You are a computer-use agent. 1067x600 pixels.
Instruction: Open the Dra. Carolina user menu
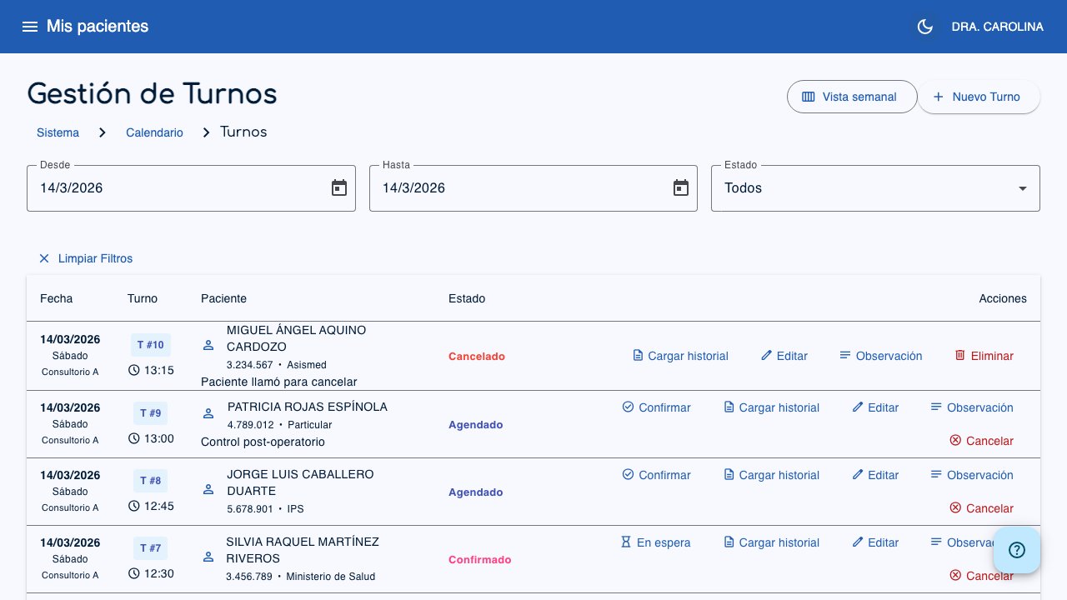tap(997, 27)
